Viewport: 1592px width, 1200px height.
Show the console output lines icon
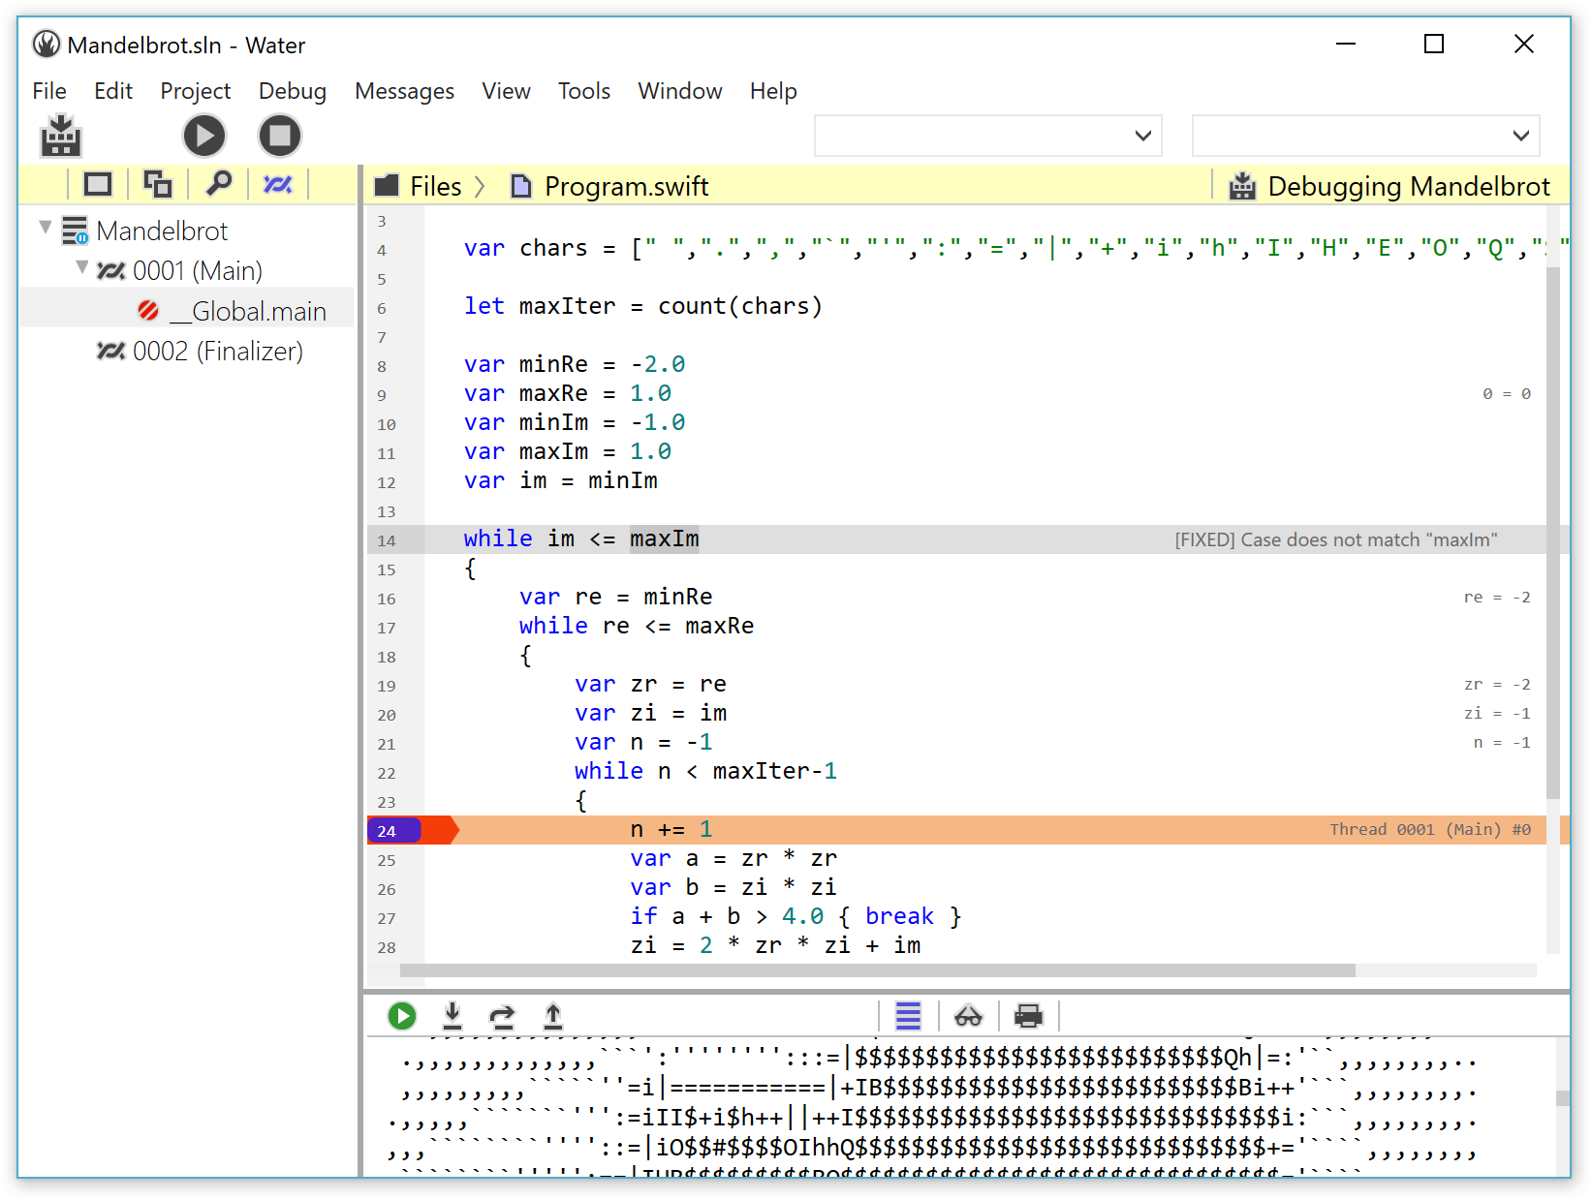[908, 1016]
